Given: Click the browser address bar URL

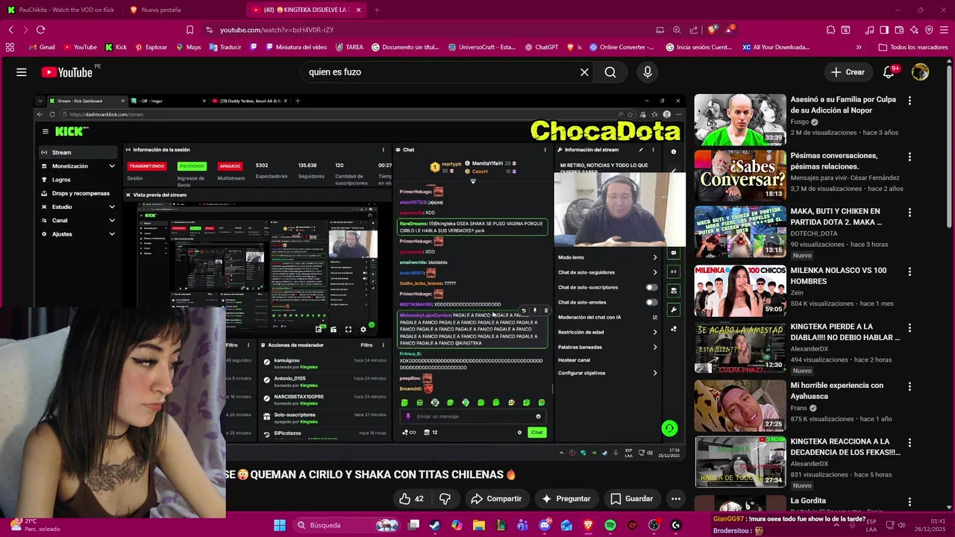Looking at the screenshot, I should [x=276, y=30].
